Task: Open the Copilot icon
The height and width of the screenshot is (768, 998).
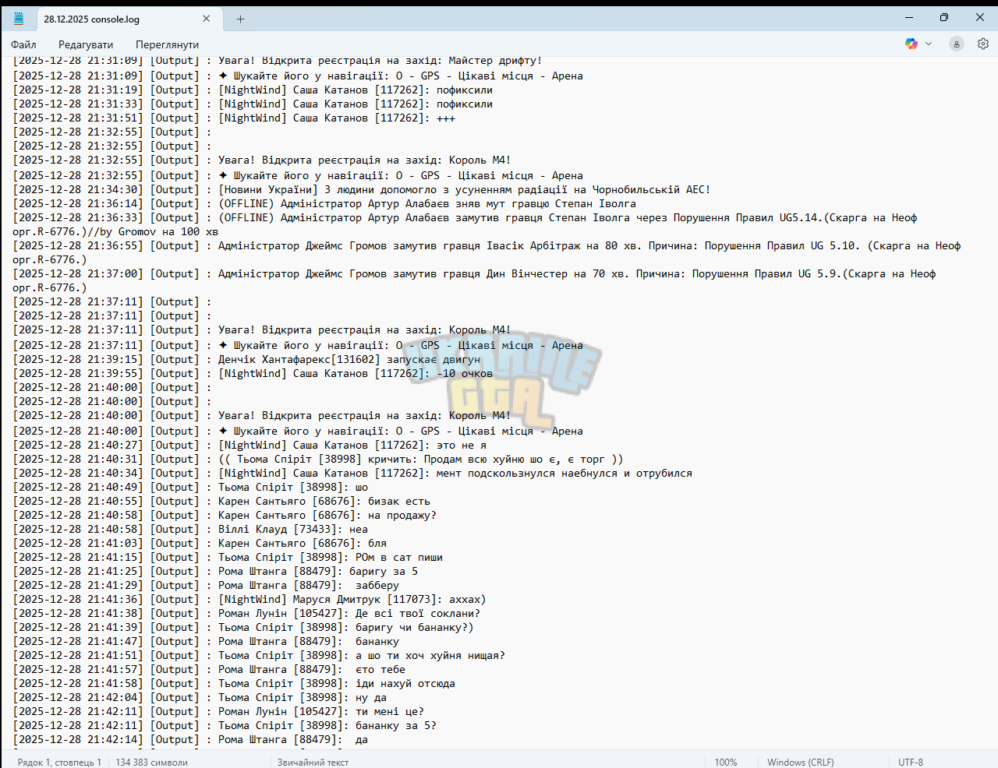Action: click(911, 44)
